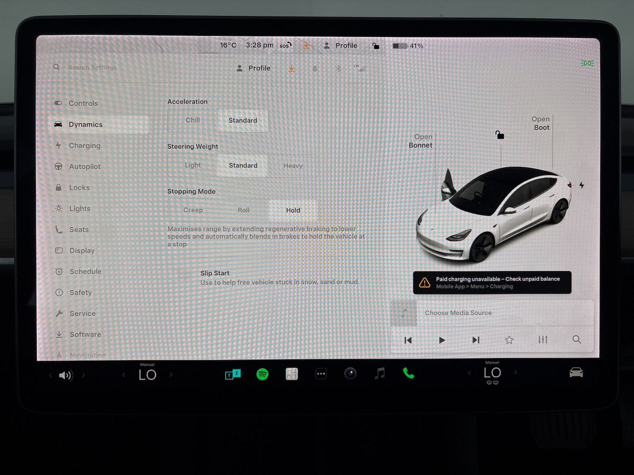Open more apps via three-dot icon

click(x=321, y=373)
